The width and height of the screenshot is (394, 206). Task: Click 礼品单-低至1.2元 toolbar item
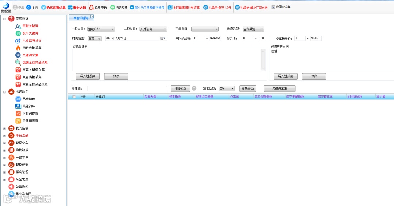click(x=217, y=8)
